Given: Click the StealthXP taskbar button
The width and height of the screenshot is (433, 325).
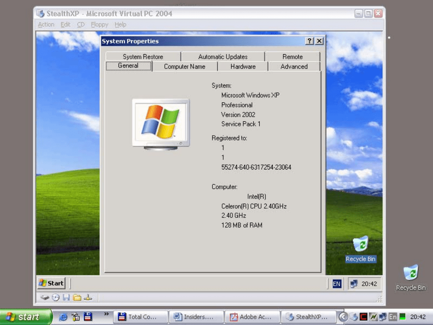Looking at the screenshot, I should (308, 317).
